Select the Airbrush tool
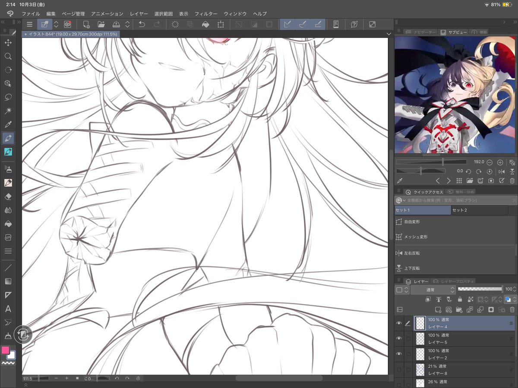This screenshot has width=518, height=388. [x=8, y=169]
